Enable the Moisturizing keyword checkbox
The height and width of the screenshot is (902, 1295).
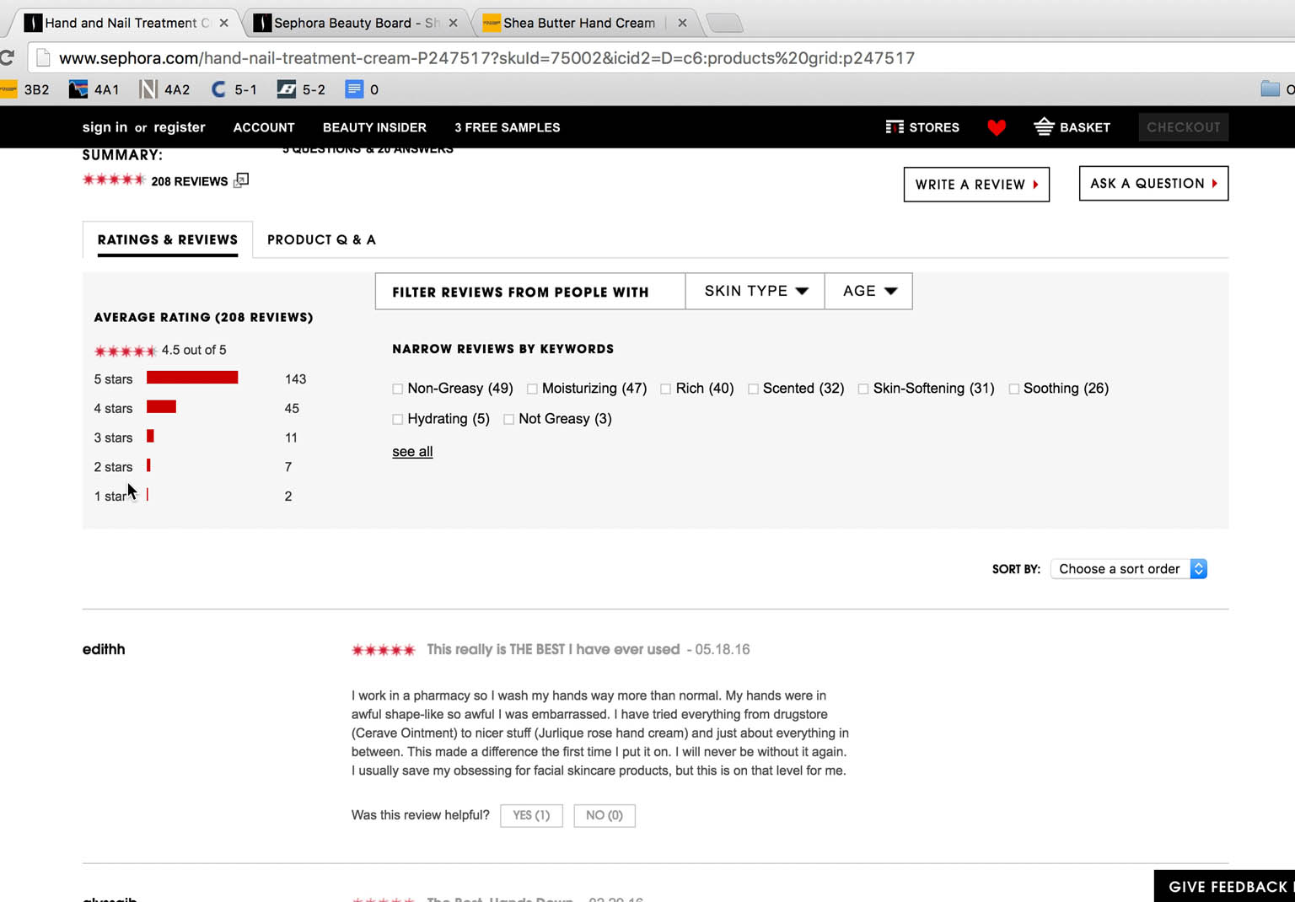click(532, 389)
